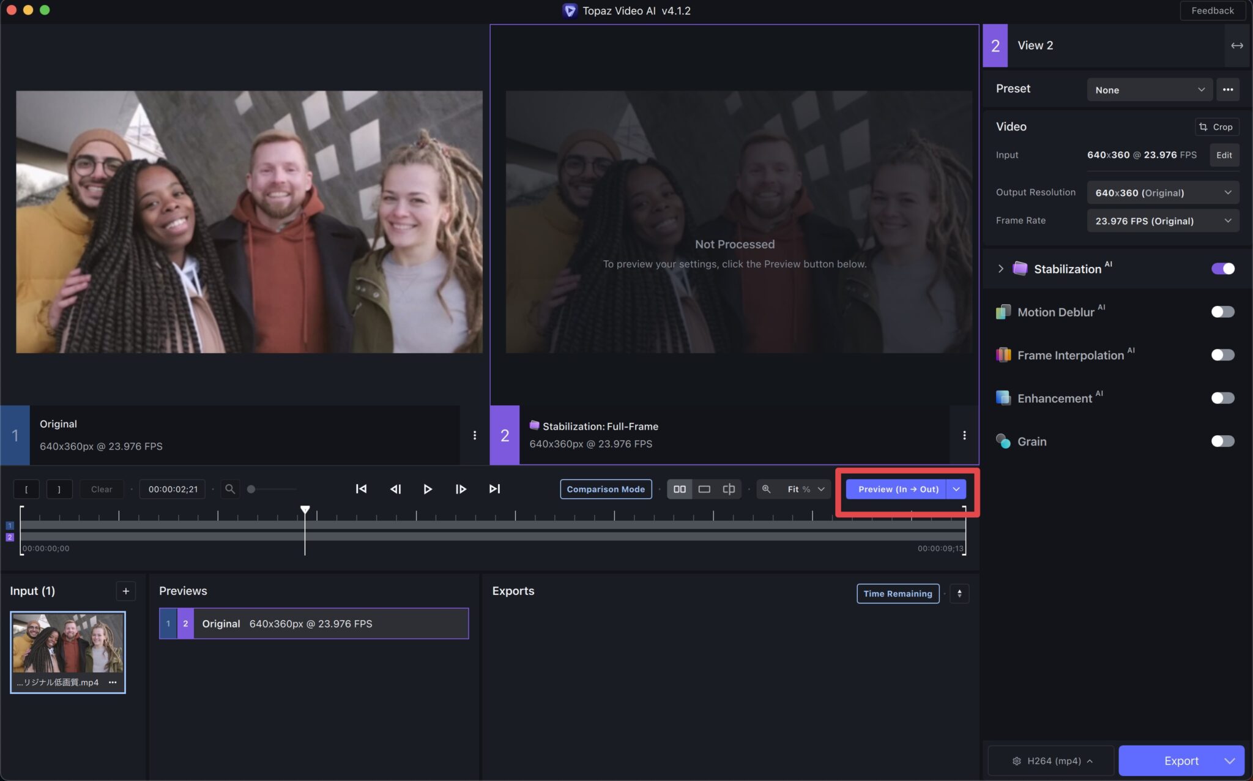Open the three-dot menu on the Original clip
Image resolution: width=1253 pixels, height=781 pixels.
pyautogui.click(x=475, y=435)
